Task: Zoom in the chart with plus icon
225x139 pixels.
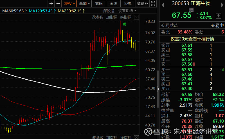Action: pyautogui.click(x=51, y=3)
